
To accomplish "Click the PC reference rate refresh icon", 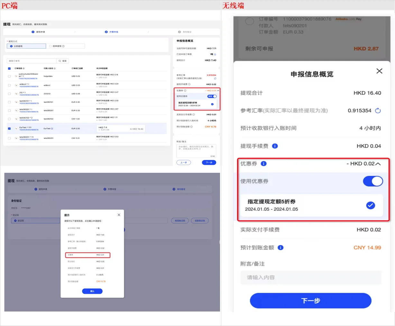I will pos(215,78).
